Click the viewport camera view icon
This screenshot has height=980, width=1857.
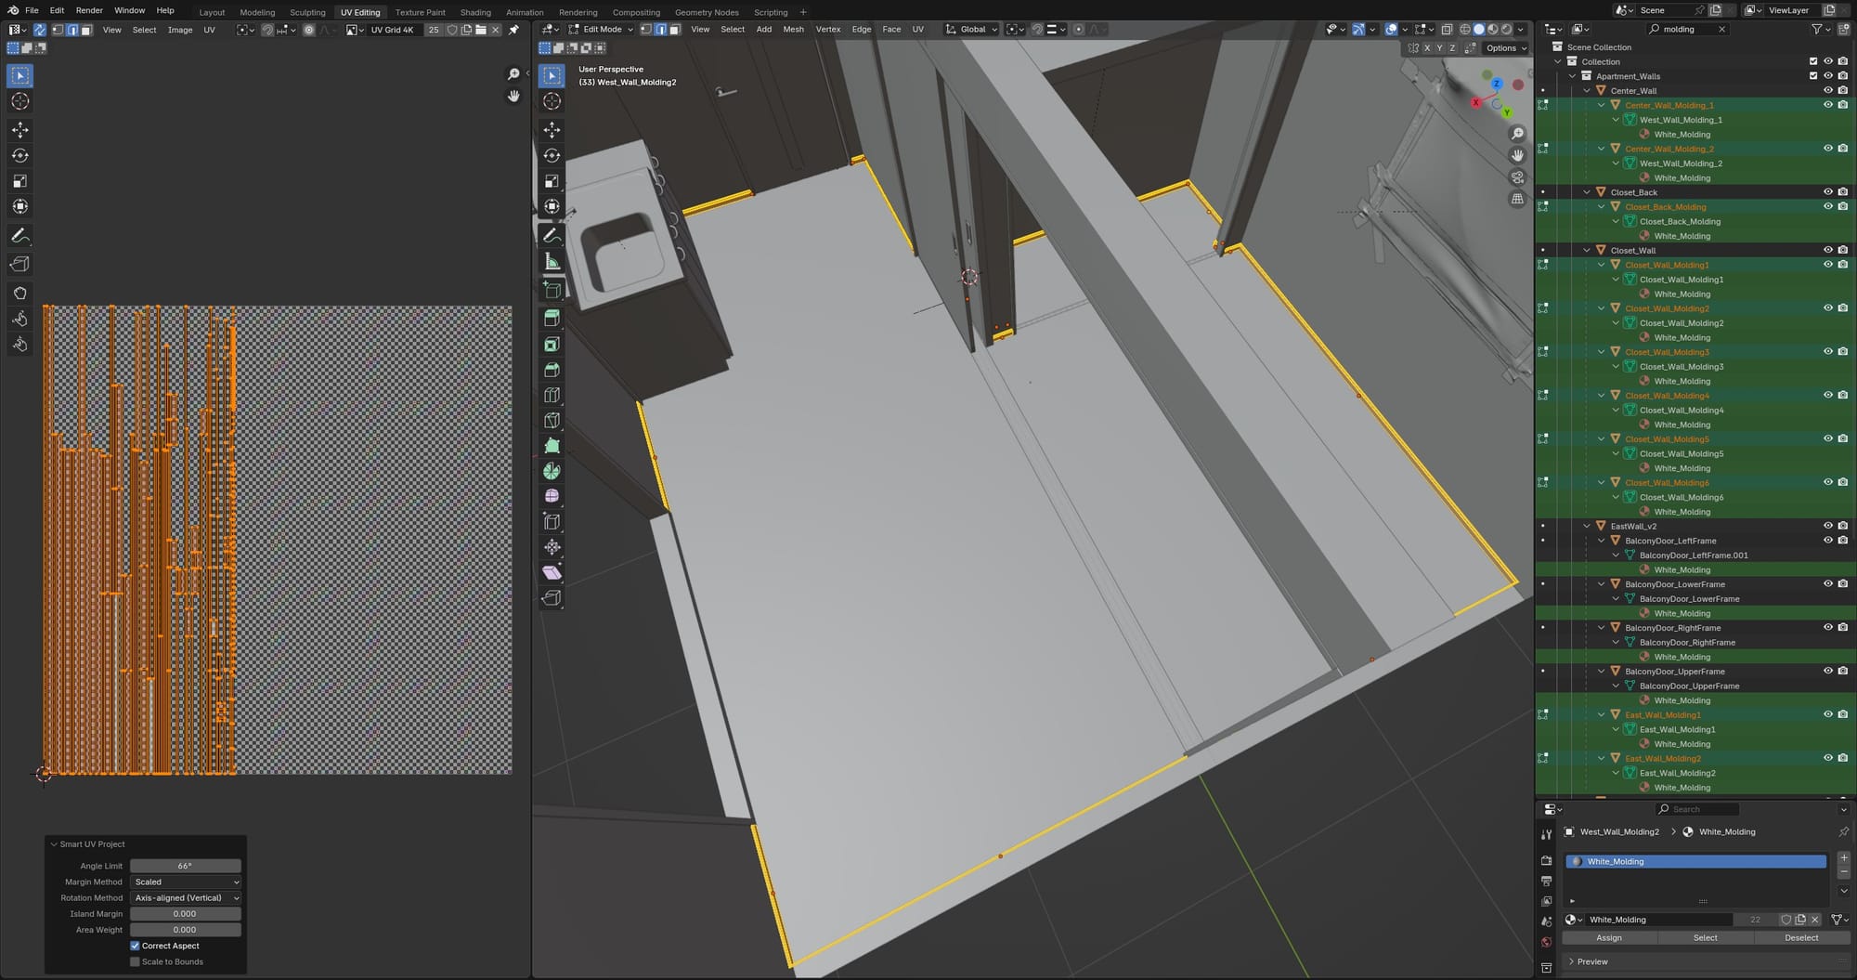pyautogui.click(x=1517, y=177)
